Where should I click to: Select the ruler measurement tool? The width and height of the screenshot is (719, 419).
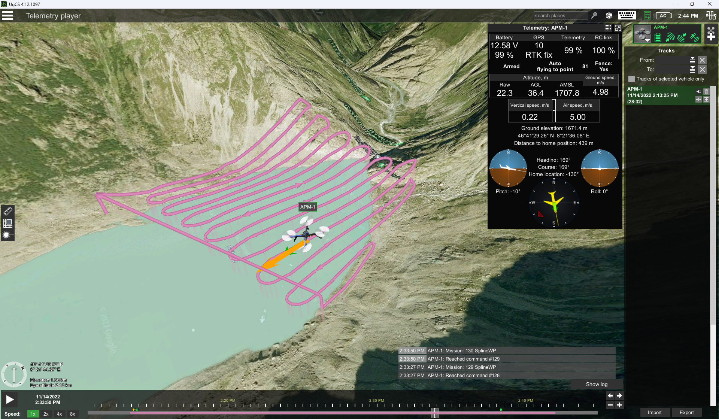tap(8, 210)
